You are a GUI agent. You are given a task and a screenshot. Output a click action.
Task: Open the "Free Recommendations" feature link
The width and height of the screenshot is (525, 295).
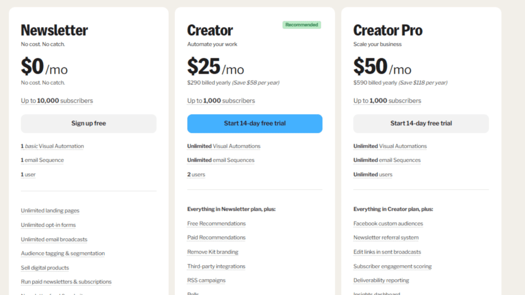tap(216, 223)
